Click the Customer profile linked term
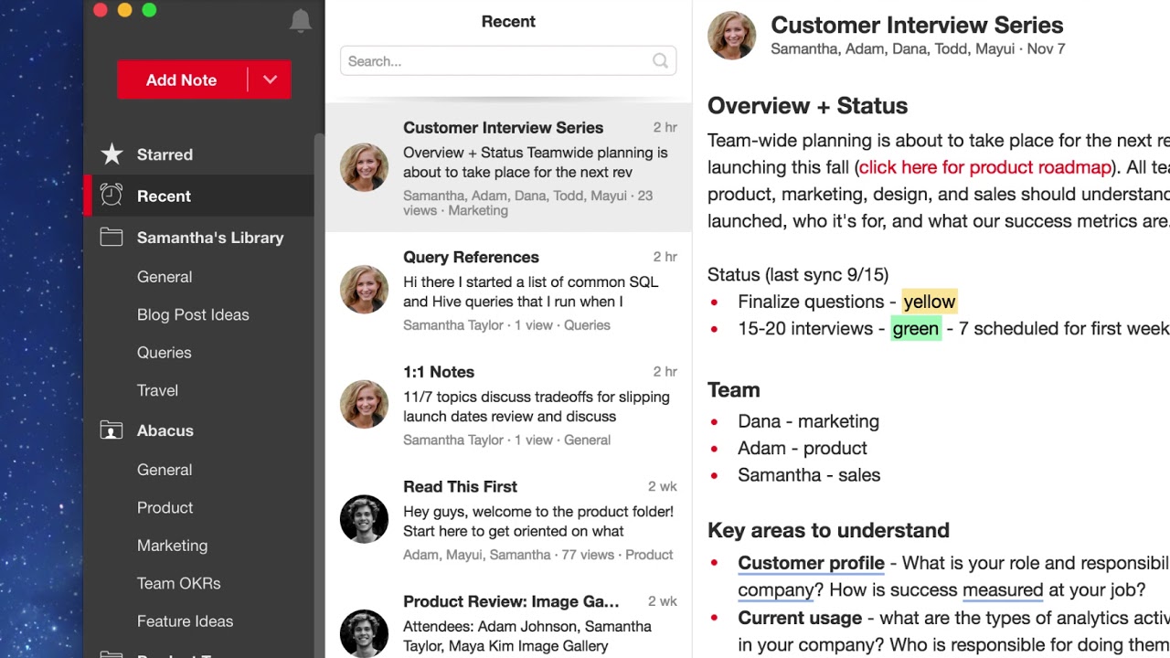1170x658 pixels. (x=811, y=563)
